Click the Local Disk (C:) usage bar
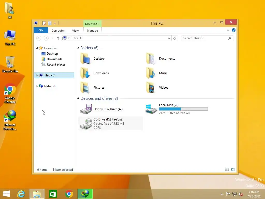265x199 pixels. pos(183,109)
